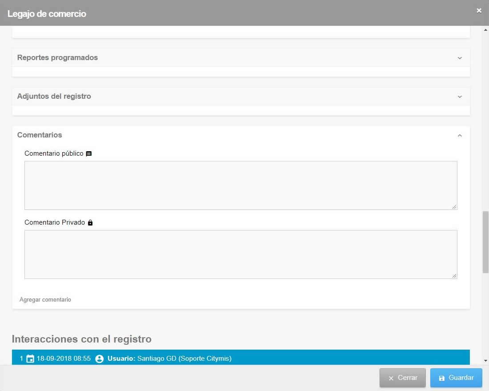Focus the Comentario público text area
The height and width of the screenshot is (391, 489).
pyautogui.click(x=241, y=185)
